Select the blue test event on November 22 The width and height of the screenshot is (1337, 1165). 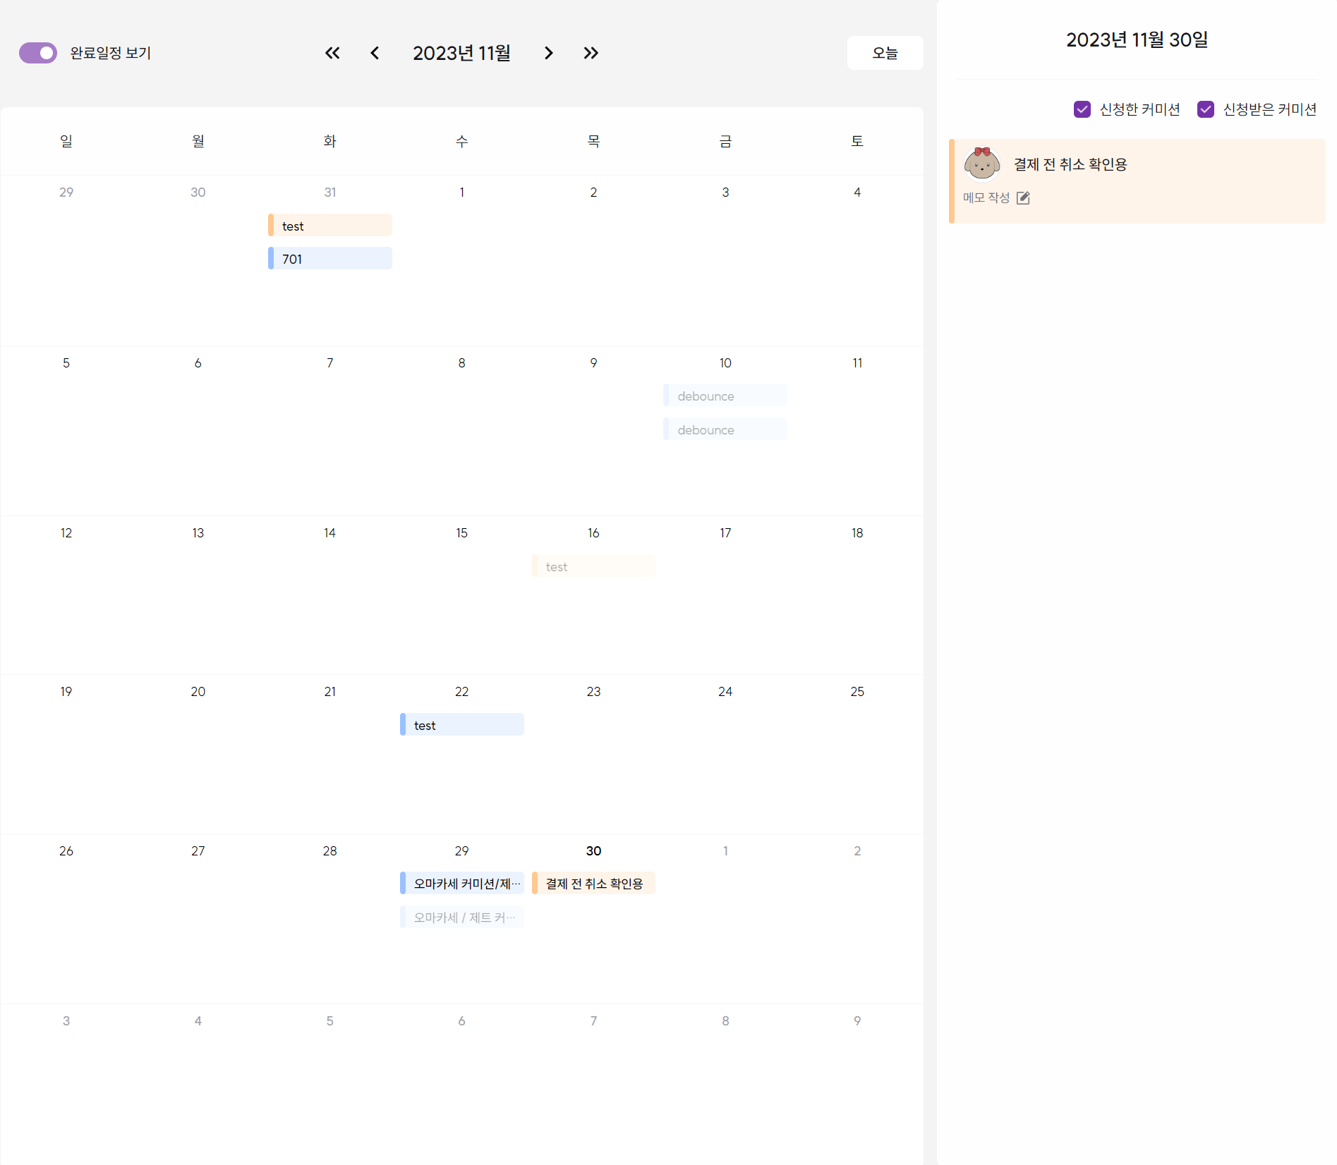[461, 725]
